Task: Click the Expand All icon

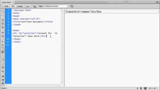Action: 3,27
